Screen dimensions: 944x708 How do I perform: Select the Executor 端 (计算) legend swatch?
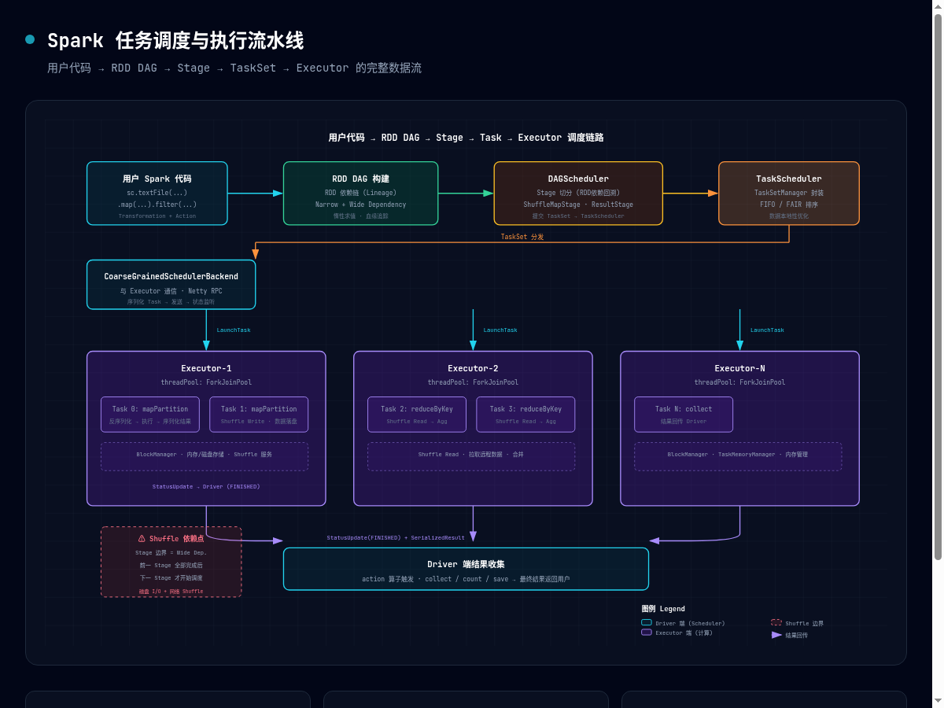click(x=647, y=632)
